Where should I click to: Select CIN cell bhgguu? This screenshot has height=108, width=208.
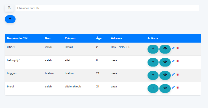[x=12, y=73]
